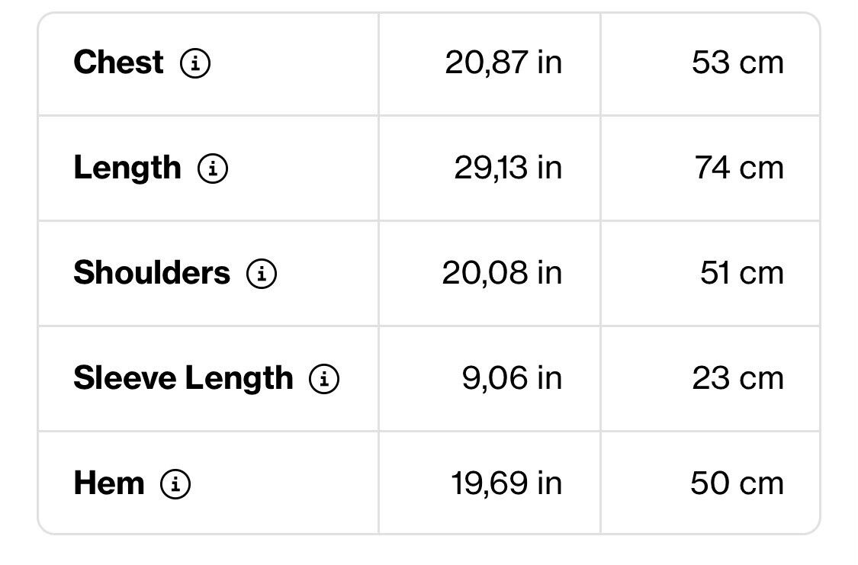Click the 20,87 in chest value
The width and height of the screenshot is (858, 565).
(503, 63)
